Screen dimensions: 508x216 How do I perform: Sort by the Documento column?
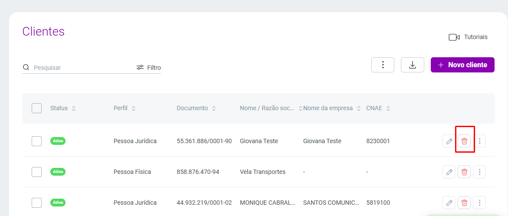tap(196, 108)
